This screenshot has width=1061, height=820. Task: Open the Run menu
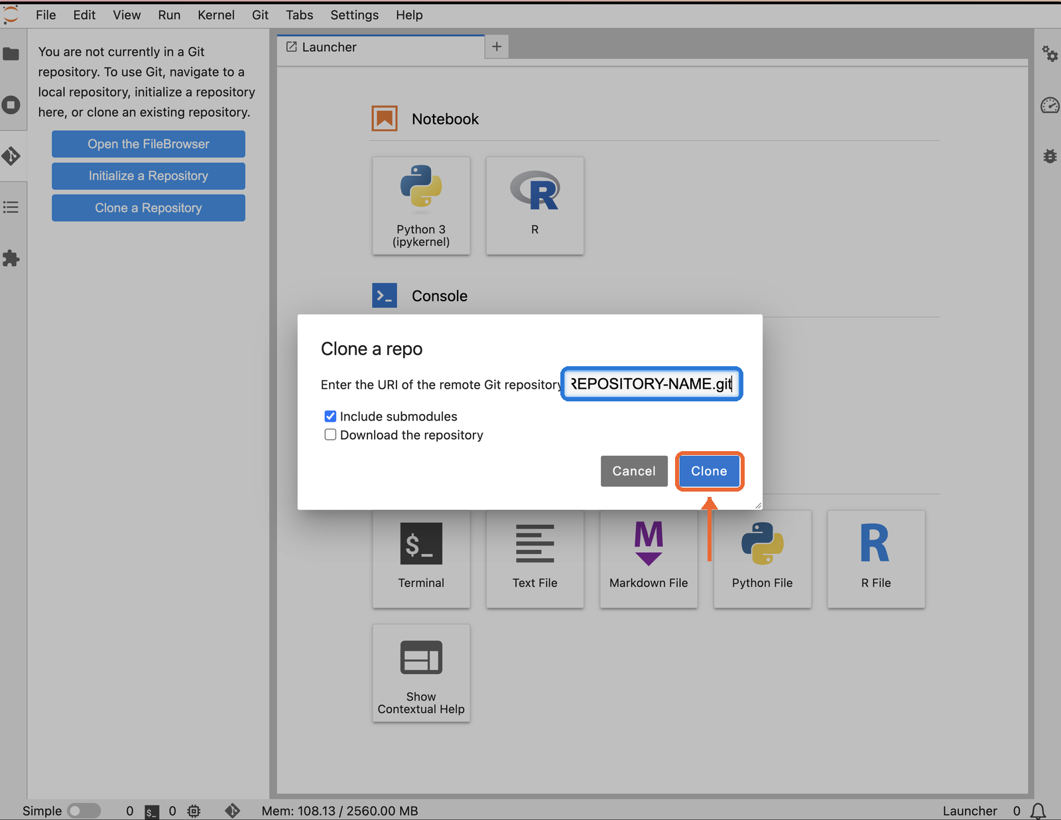click(x=169, y=15)
